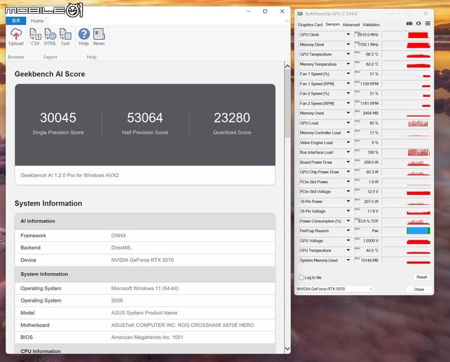Click the AI Information section header

click(x=145, y=221)
